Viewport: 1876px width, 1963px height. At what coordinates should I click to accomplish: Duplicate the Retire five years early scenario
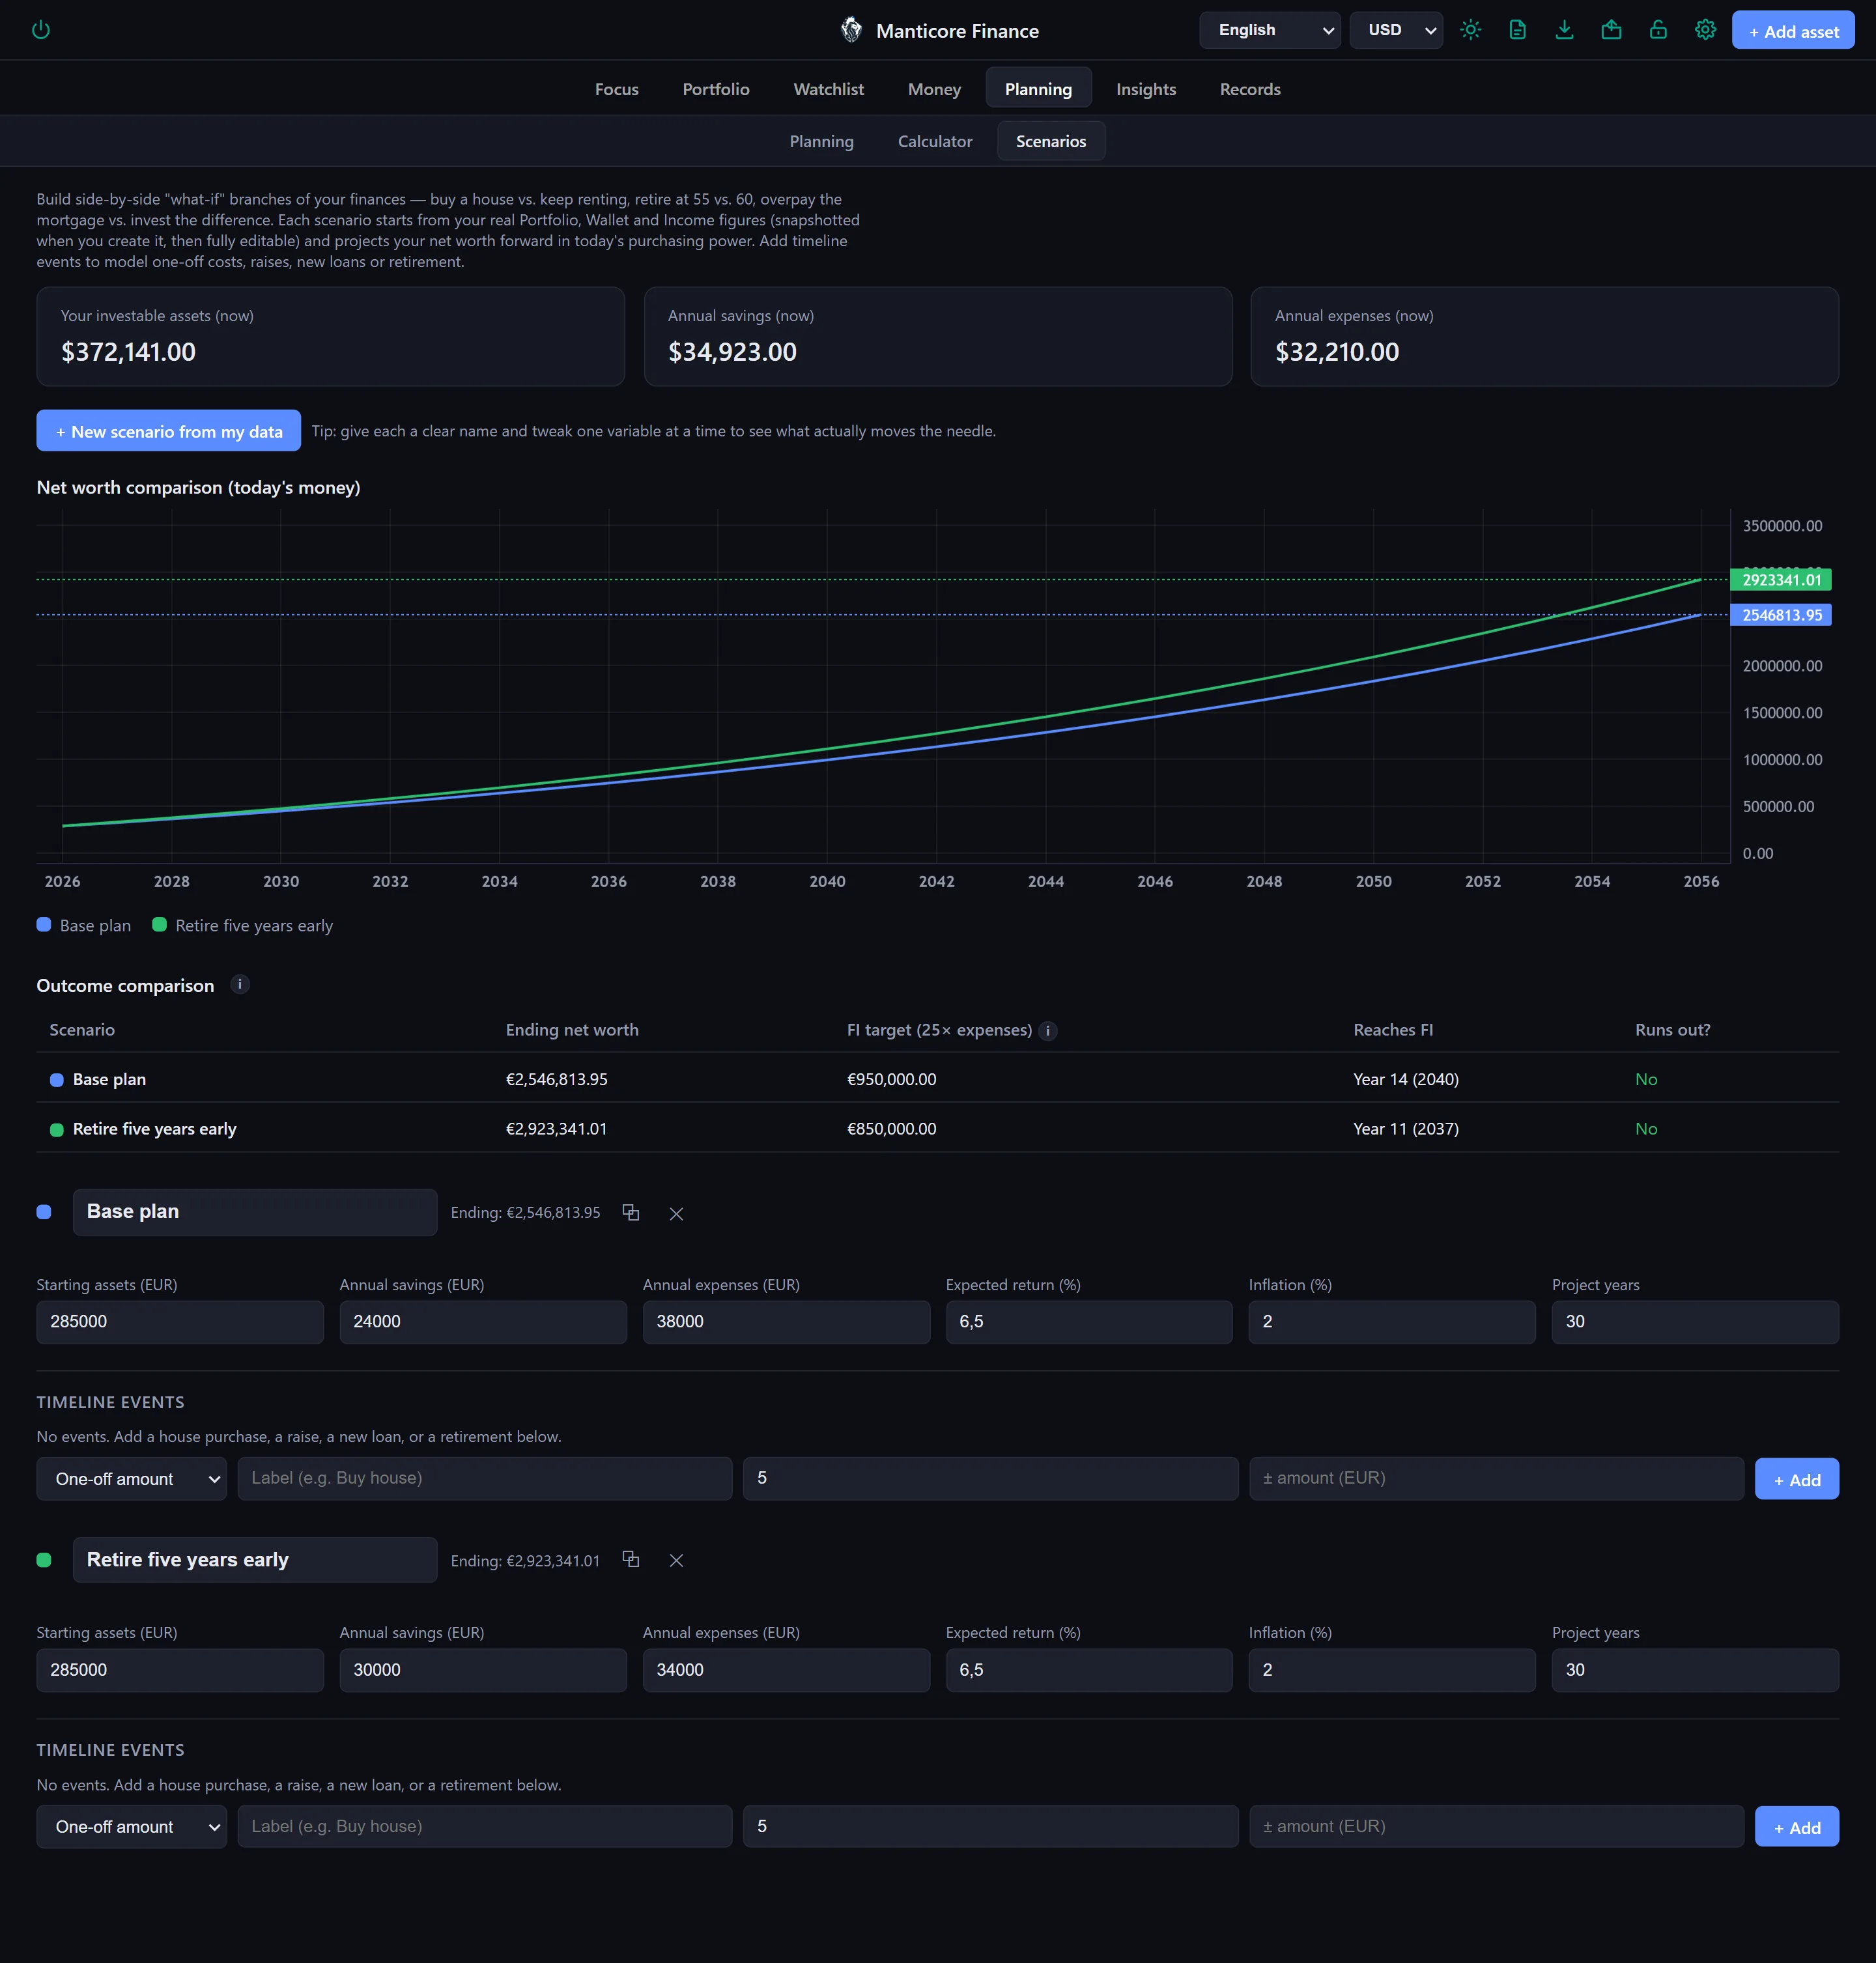coord(631,1559)
